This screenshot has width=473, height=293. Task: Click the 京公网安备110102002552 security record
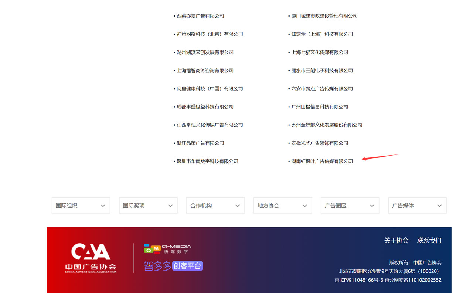point(413,280)
